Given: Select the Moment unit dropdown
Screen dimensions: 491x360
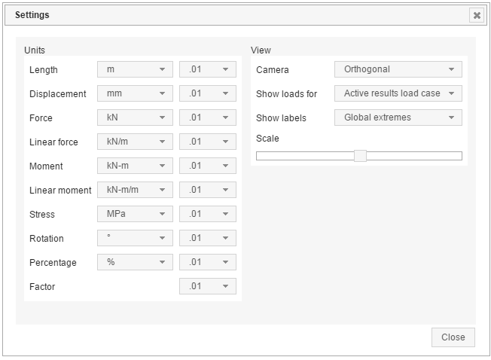Looking at the screenshot, I should (x=136, y=166).
